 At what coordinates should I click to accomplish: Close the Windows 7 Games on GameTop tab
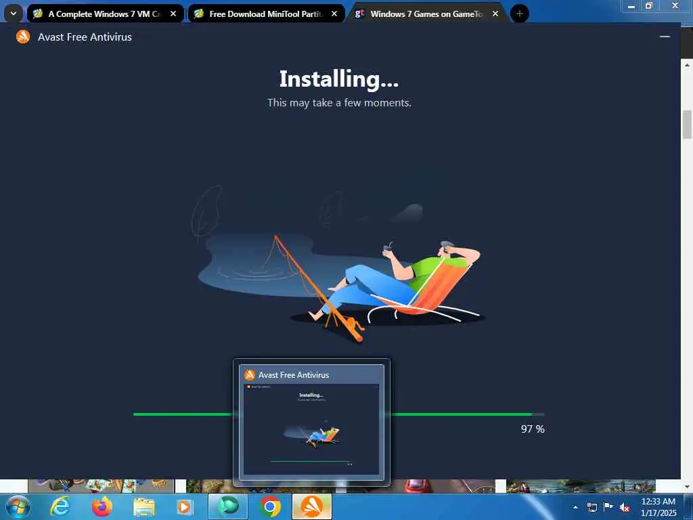495,14
